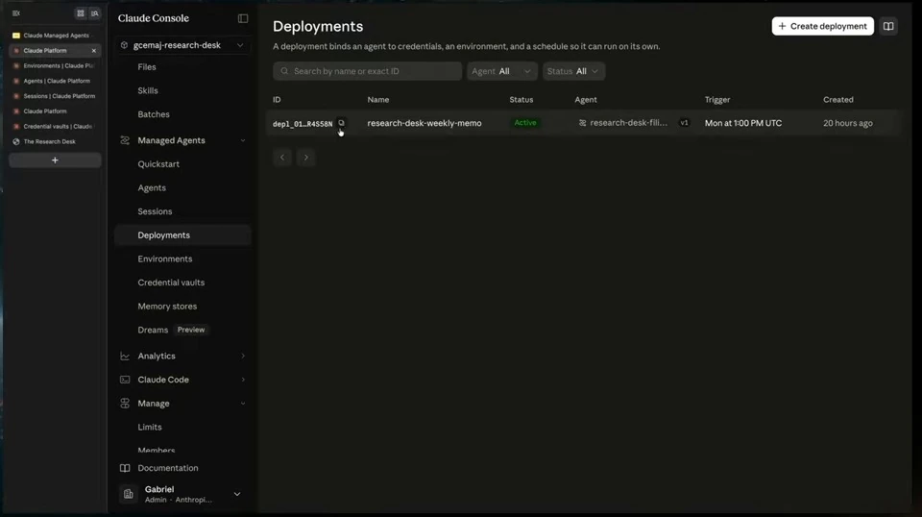Click the organization building icon beside Gabriel
The width and height of the screenshot is (922, 517).
click(128, 494)
